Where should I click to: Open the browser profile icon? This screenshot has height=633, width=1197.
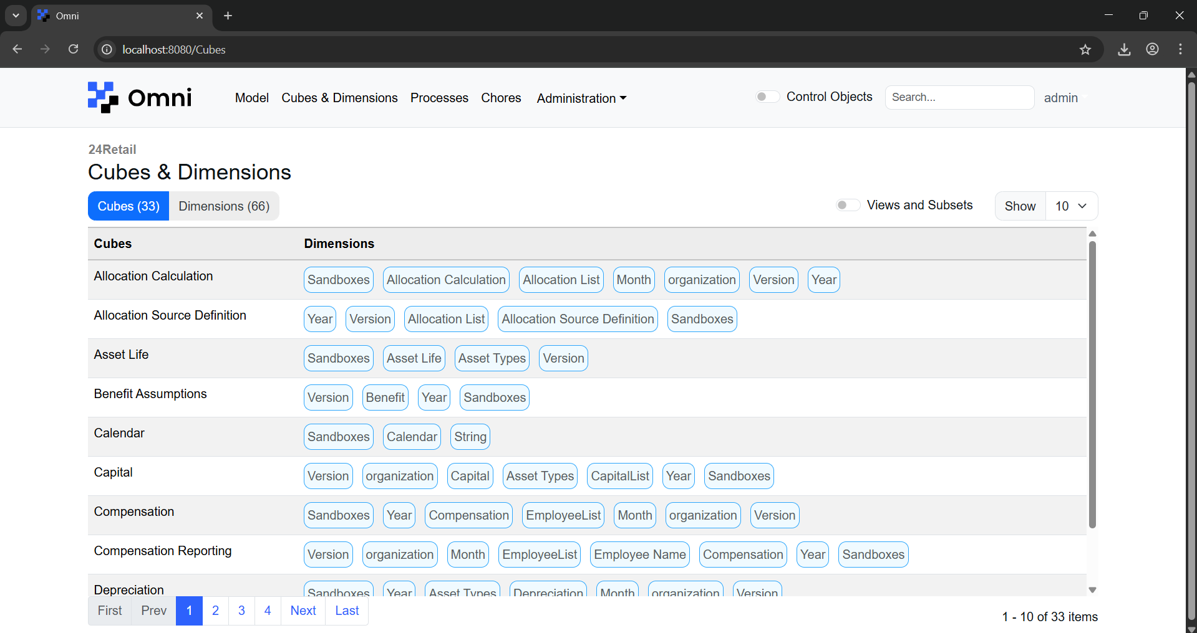coord(1152,49)
